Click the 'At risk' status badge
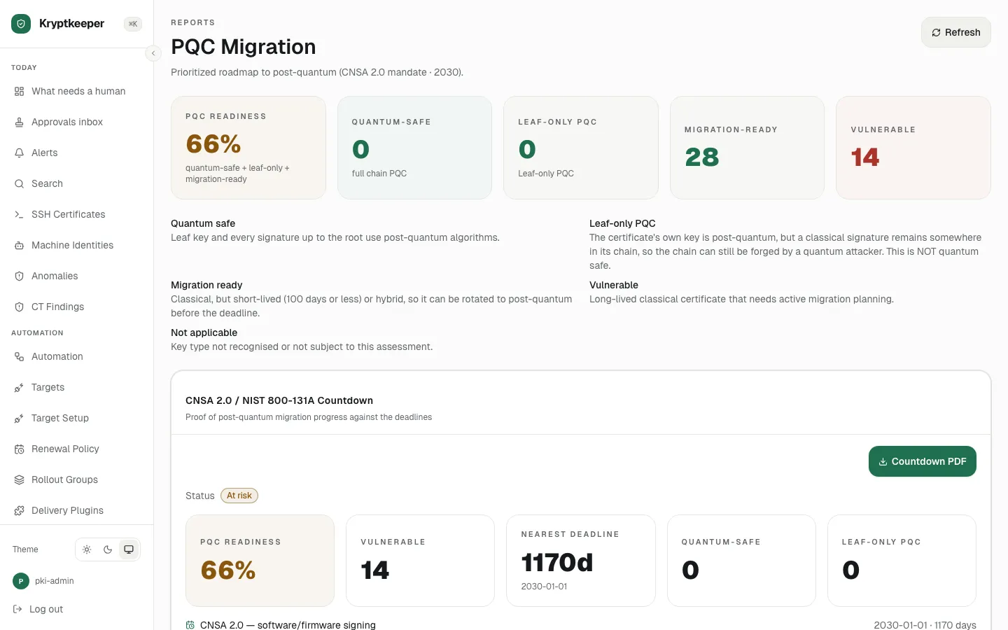This screenshot has height=630, width=1008. (239, 496)
